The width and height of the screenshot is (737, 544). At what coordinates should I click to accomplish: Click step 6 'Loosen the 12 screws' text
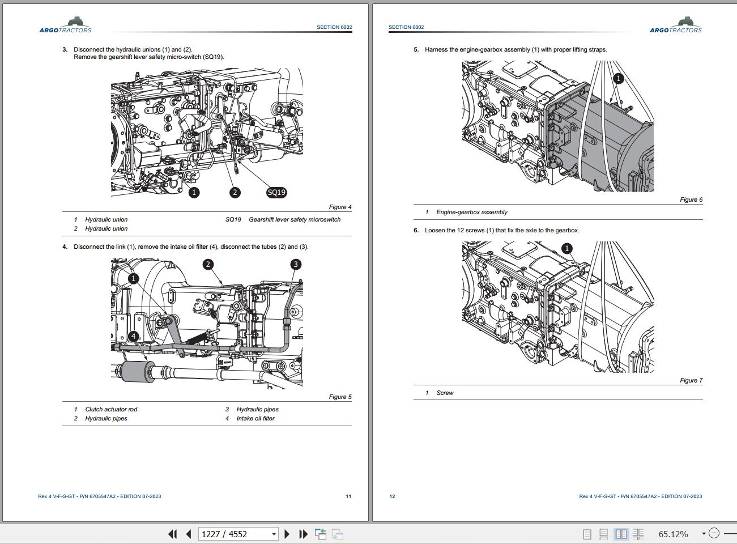pos(502,230)
